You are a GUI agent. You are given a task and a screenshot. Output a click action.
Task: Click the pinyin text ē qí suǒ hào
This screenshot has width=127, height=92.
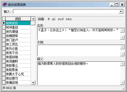click(60, 19)
